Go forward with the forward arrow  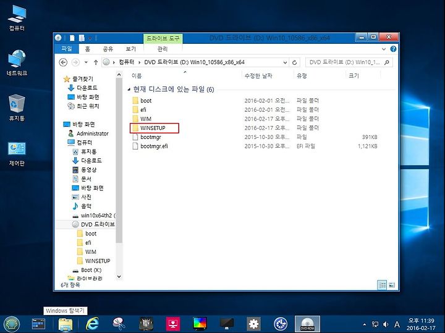coord(75,62)
